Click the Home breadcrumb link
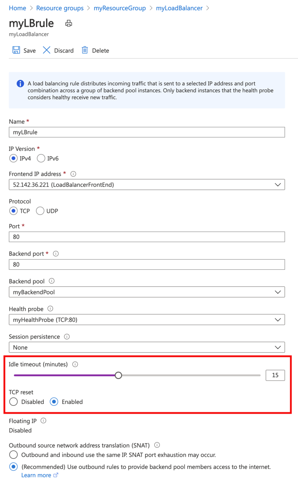 coord(18,8)
